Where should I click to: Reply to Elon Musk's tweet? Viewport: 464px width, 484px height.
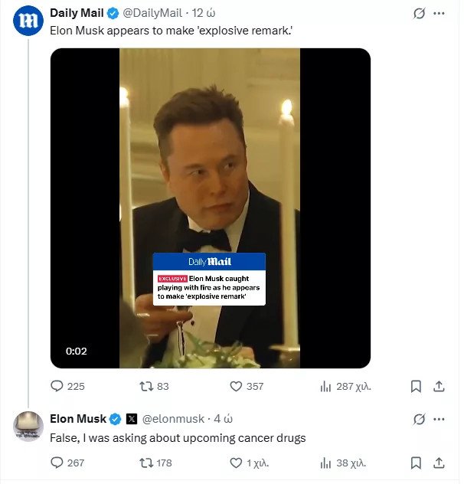(57, 463)
